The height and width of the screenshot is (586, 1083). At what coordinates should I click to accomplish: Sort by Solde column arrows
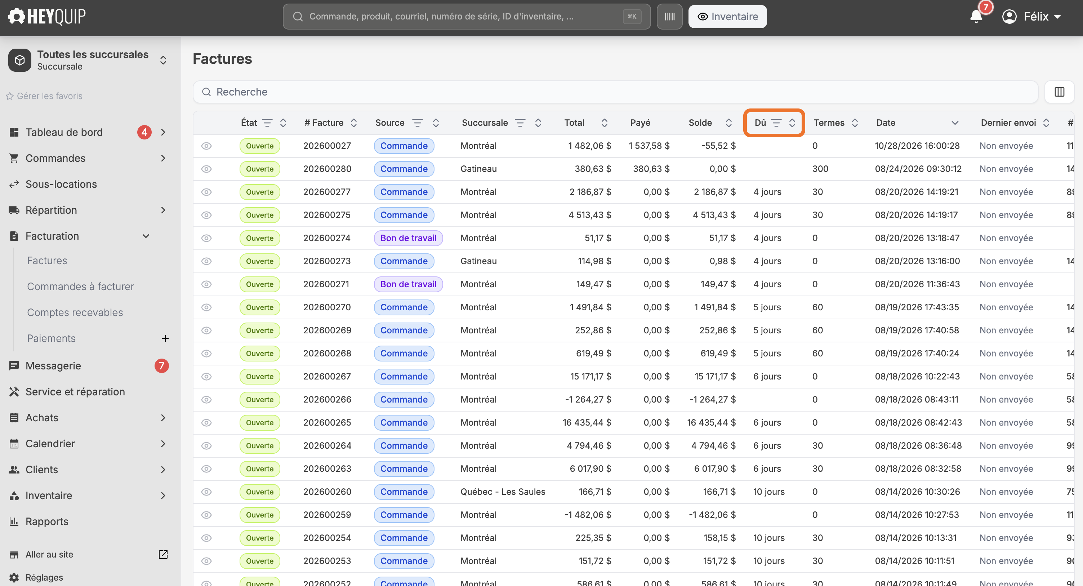click(729, 123)
